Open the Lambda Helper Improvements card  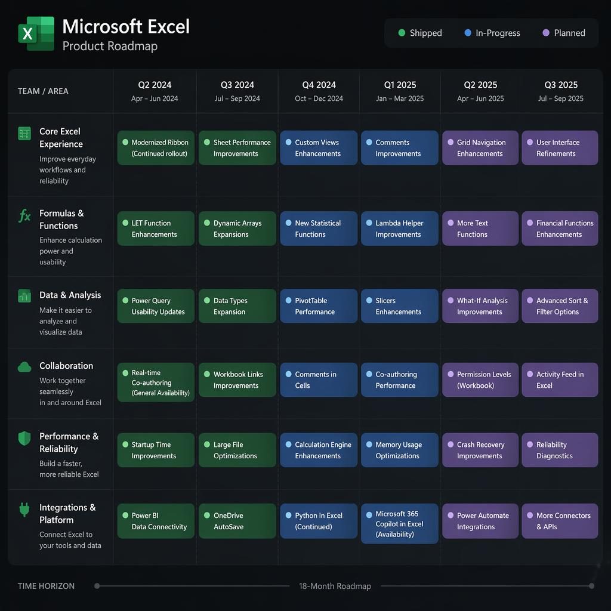pyautogui.click(x=400, y=229)
